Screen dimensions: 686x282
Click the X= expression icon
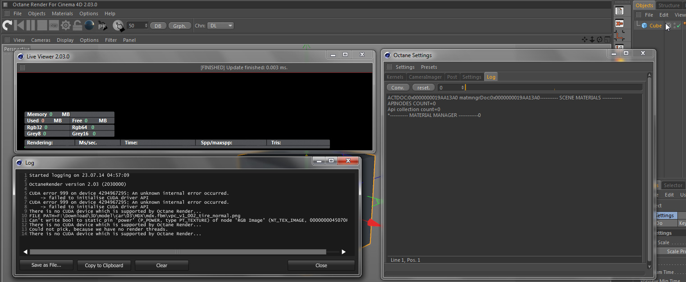pos(619,23)
